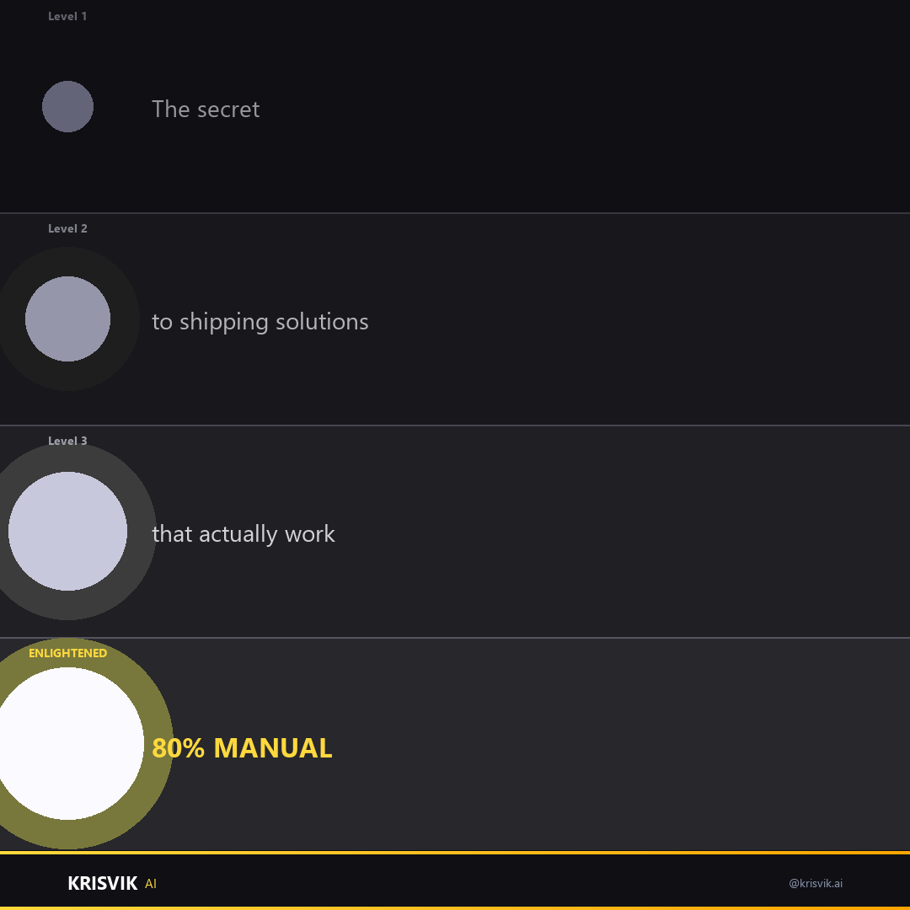Image resolution: width=910 pixels, height=910 pixels.
Task: Click the "that actually work" text
Action: coord(244,534)
